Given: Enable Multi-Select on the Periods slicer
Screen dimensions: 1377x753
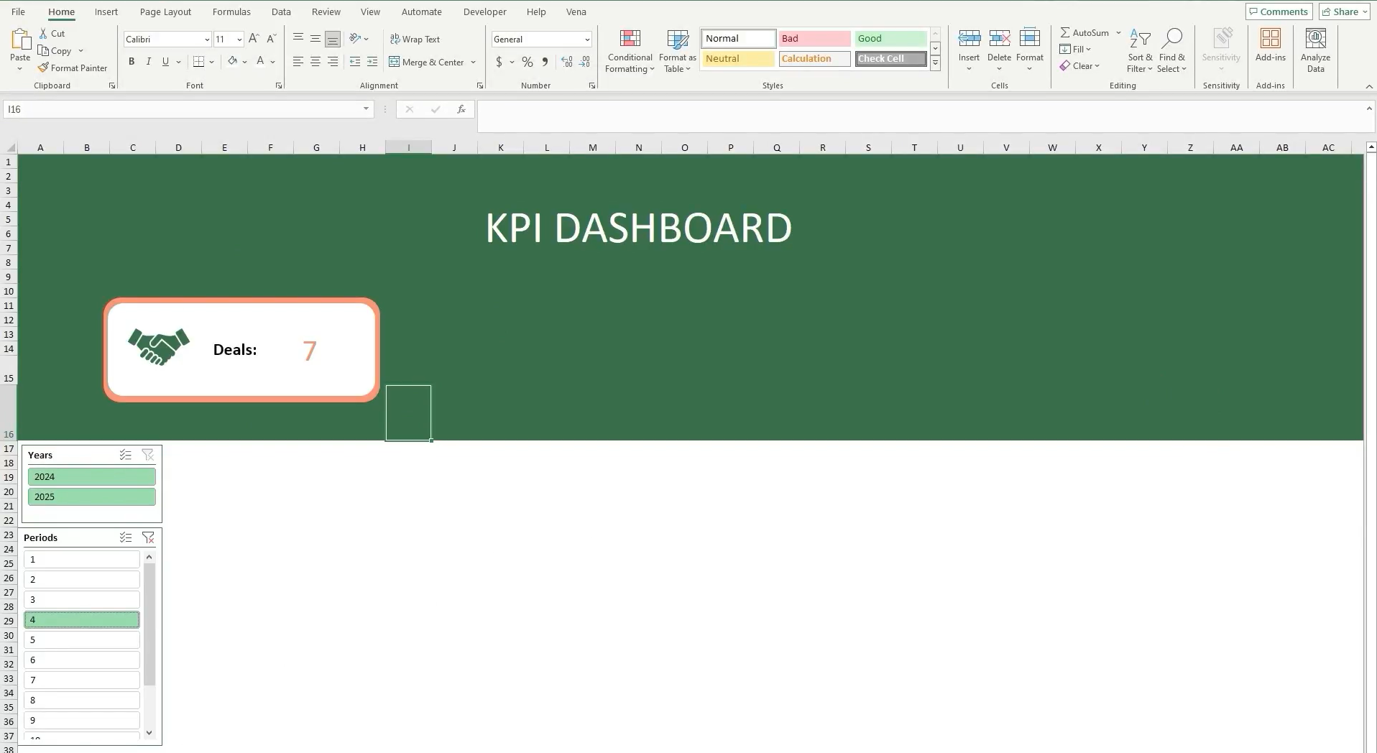Looking at the screenshot, I should click(125, 537).
